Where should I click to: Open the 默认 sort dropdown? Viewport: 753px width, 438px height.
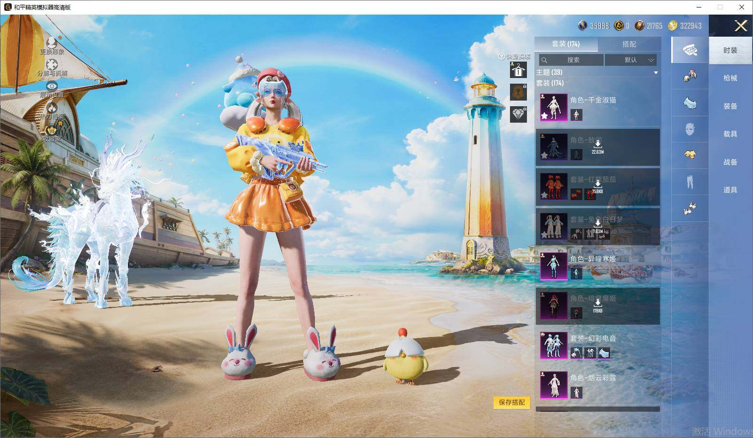pyautogui.click(x=631, y=60)
